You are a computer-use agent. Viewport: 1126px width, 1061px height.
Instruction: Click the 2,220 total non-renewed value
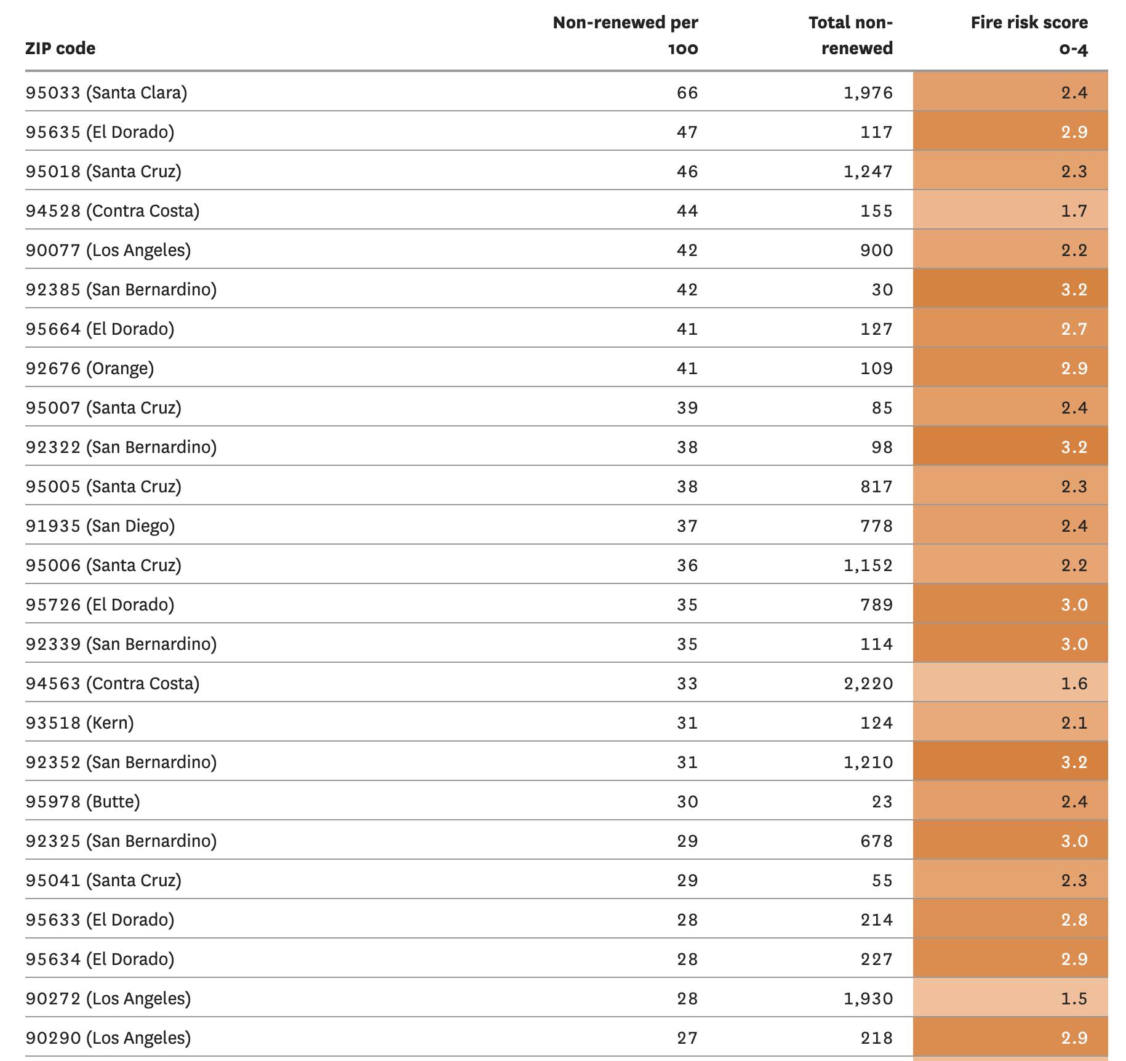(868, 683)
